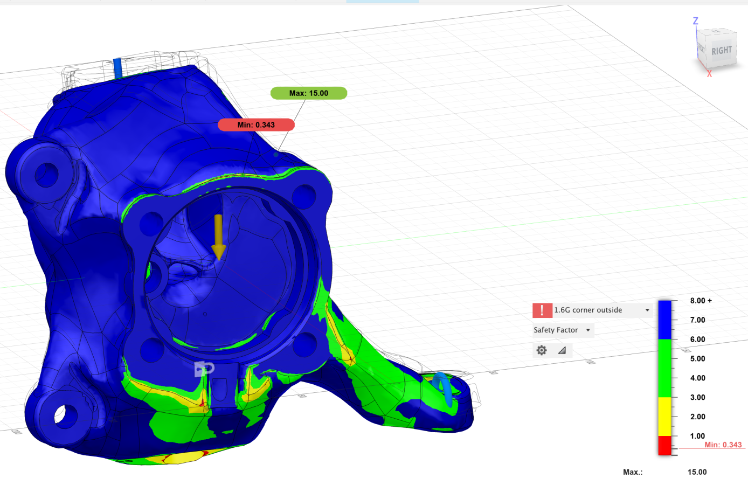The width and height of the screenshot is (748, 485).
Task: Click the gray pin glyph below bore
Action: click(x=204, y=369)
